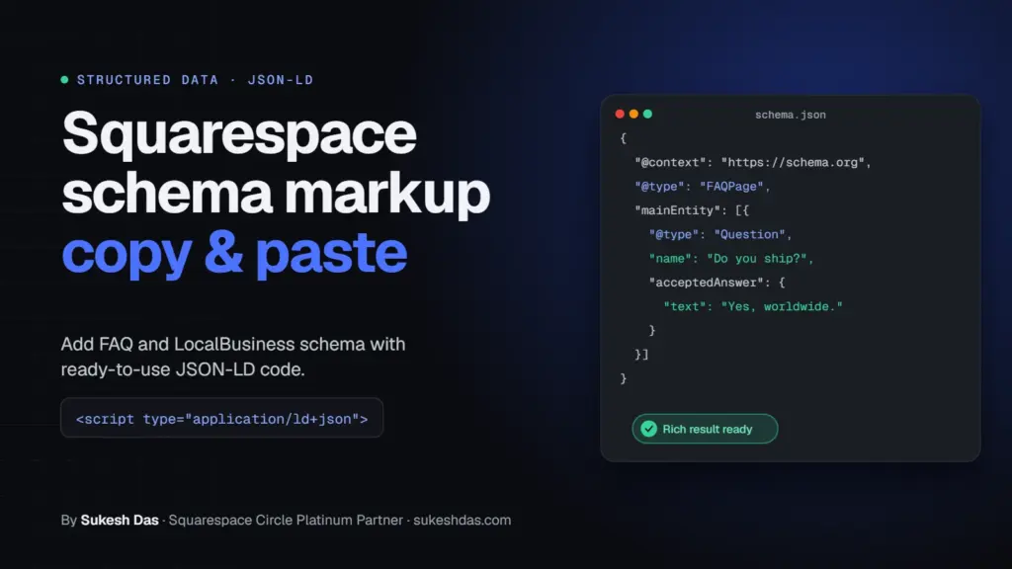The image size is (1012, 569).
Task: Open the sukeshdas.com link
Action: click(463, 520)
